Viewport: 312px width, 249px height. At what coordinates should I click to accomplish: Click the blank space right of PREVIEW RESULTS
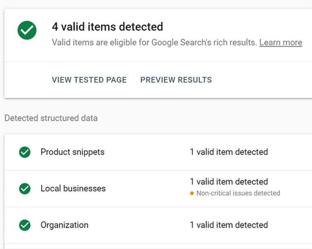(262, 80)
